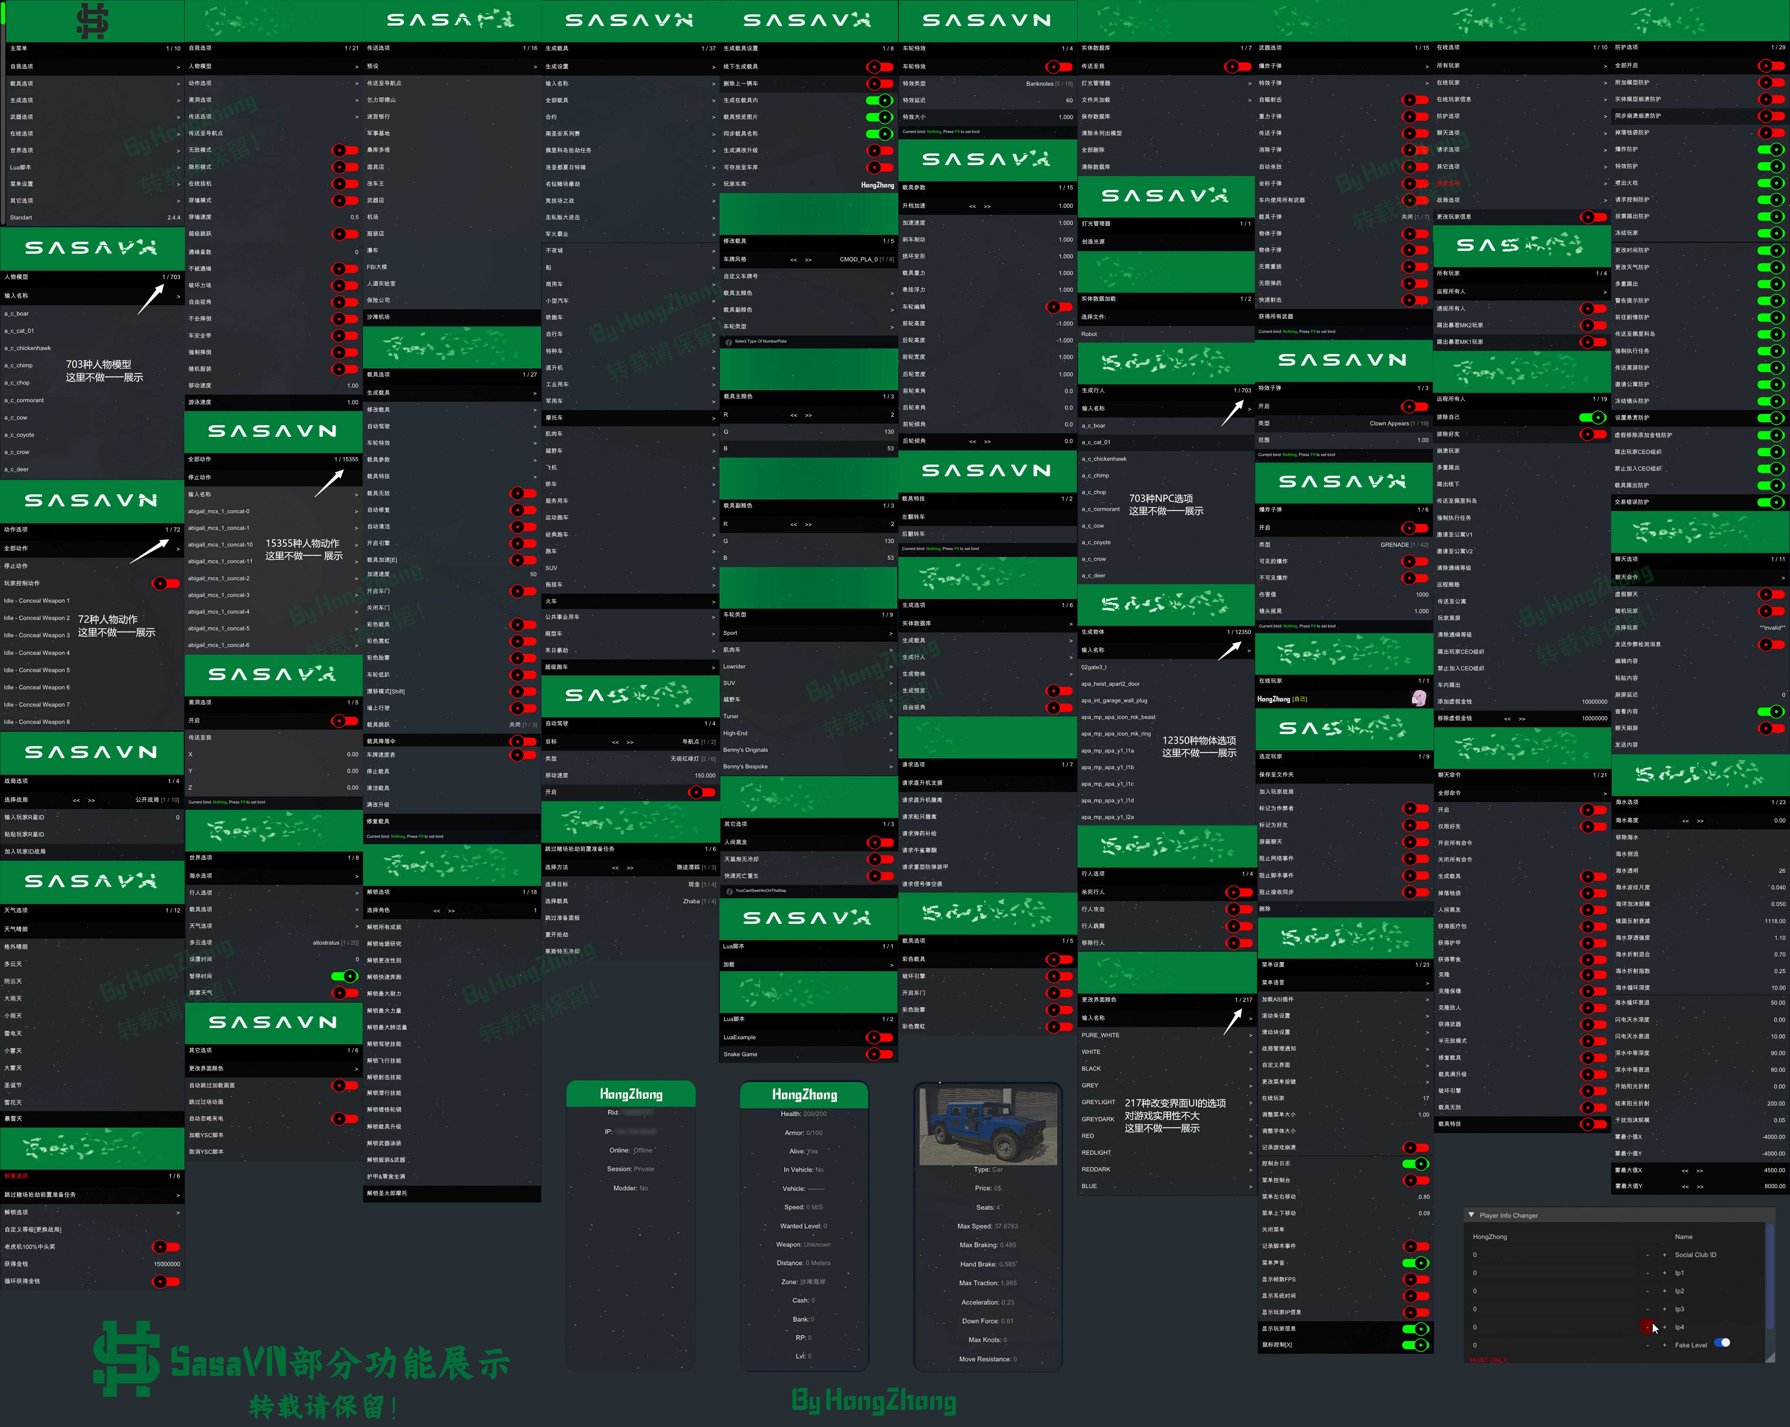Toggle the LuaExample script switch
This screenshot has height=1427, width=1790.
(x=880, y=1038)
